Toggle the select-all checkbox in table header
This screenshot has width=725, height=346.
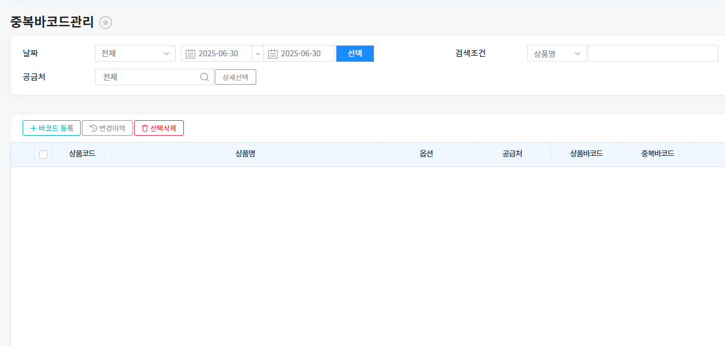point(43,155)
